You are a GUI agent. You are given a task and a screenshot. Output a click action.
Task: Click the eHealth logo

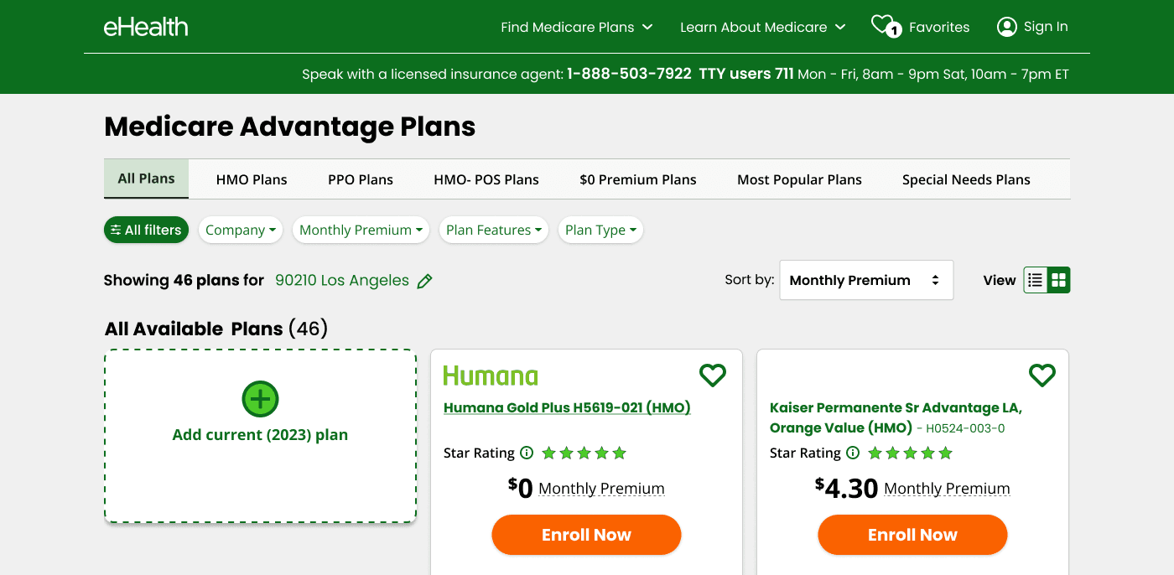(x=146, y=27)
